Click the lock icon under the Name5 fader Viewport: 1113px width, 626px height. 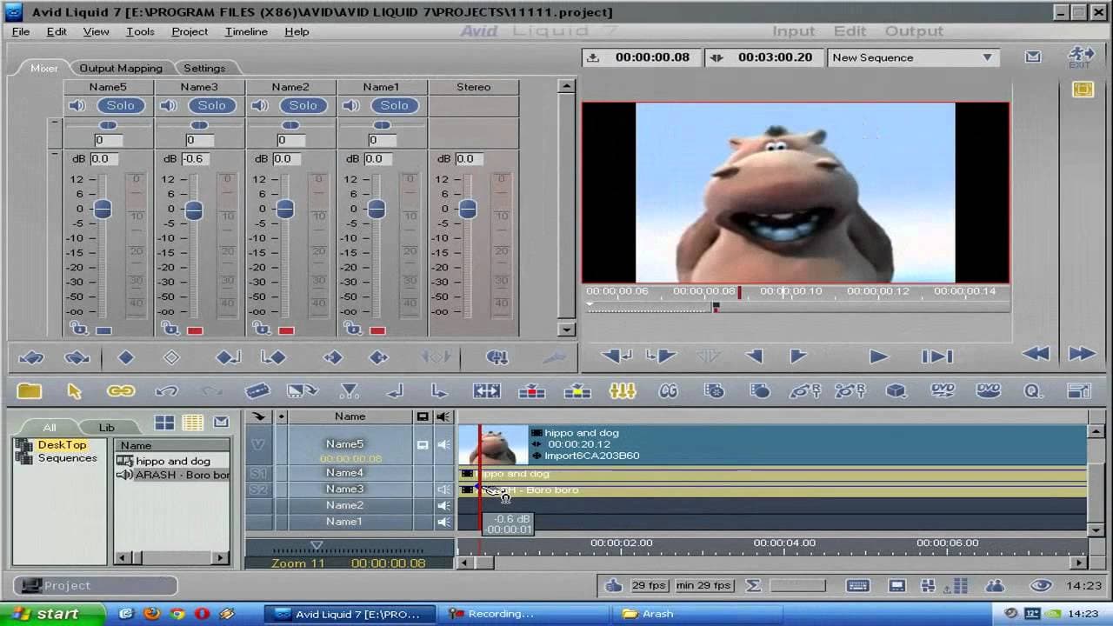tap(79, 329)
